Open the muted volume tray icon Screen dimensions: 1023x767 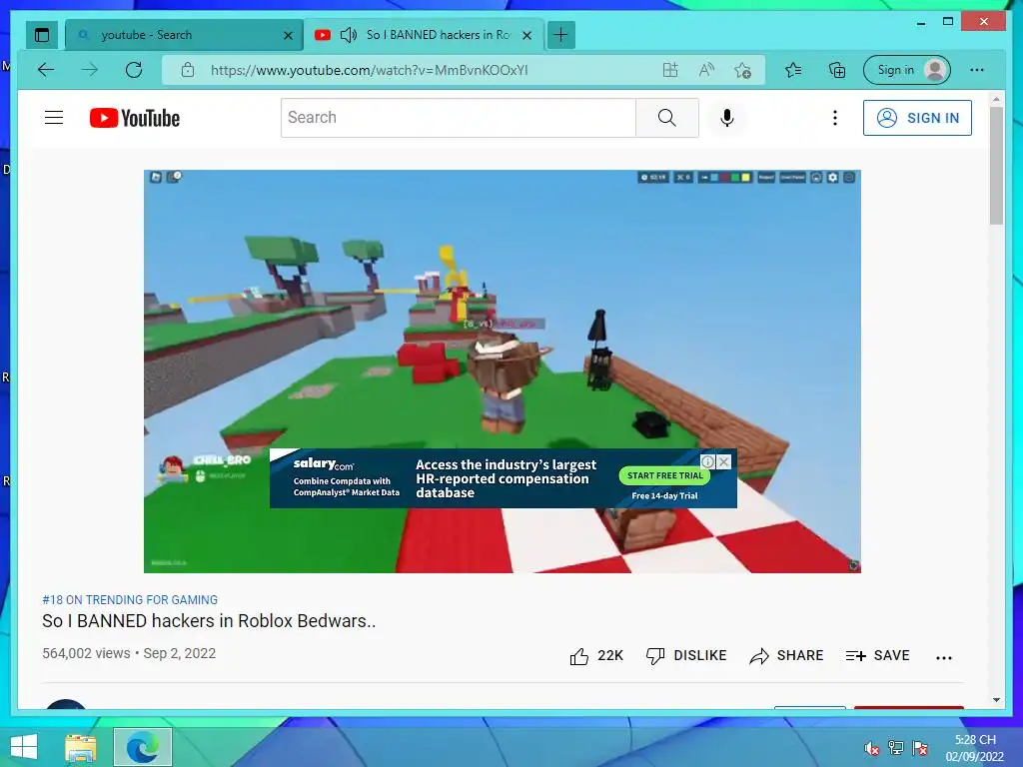(871, 748)
